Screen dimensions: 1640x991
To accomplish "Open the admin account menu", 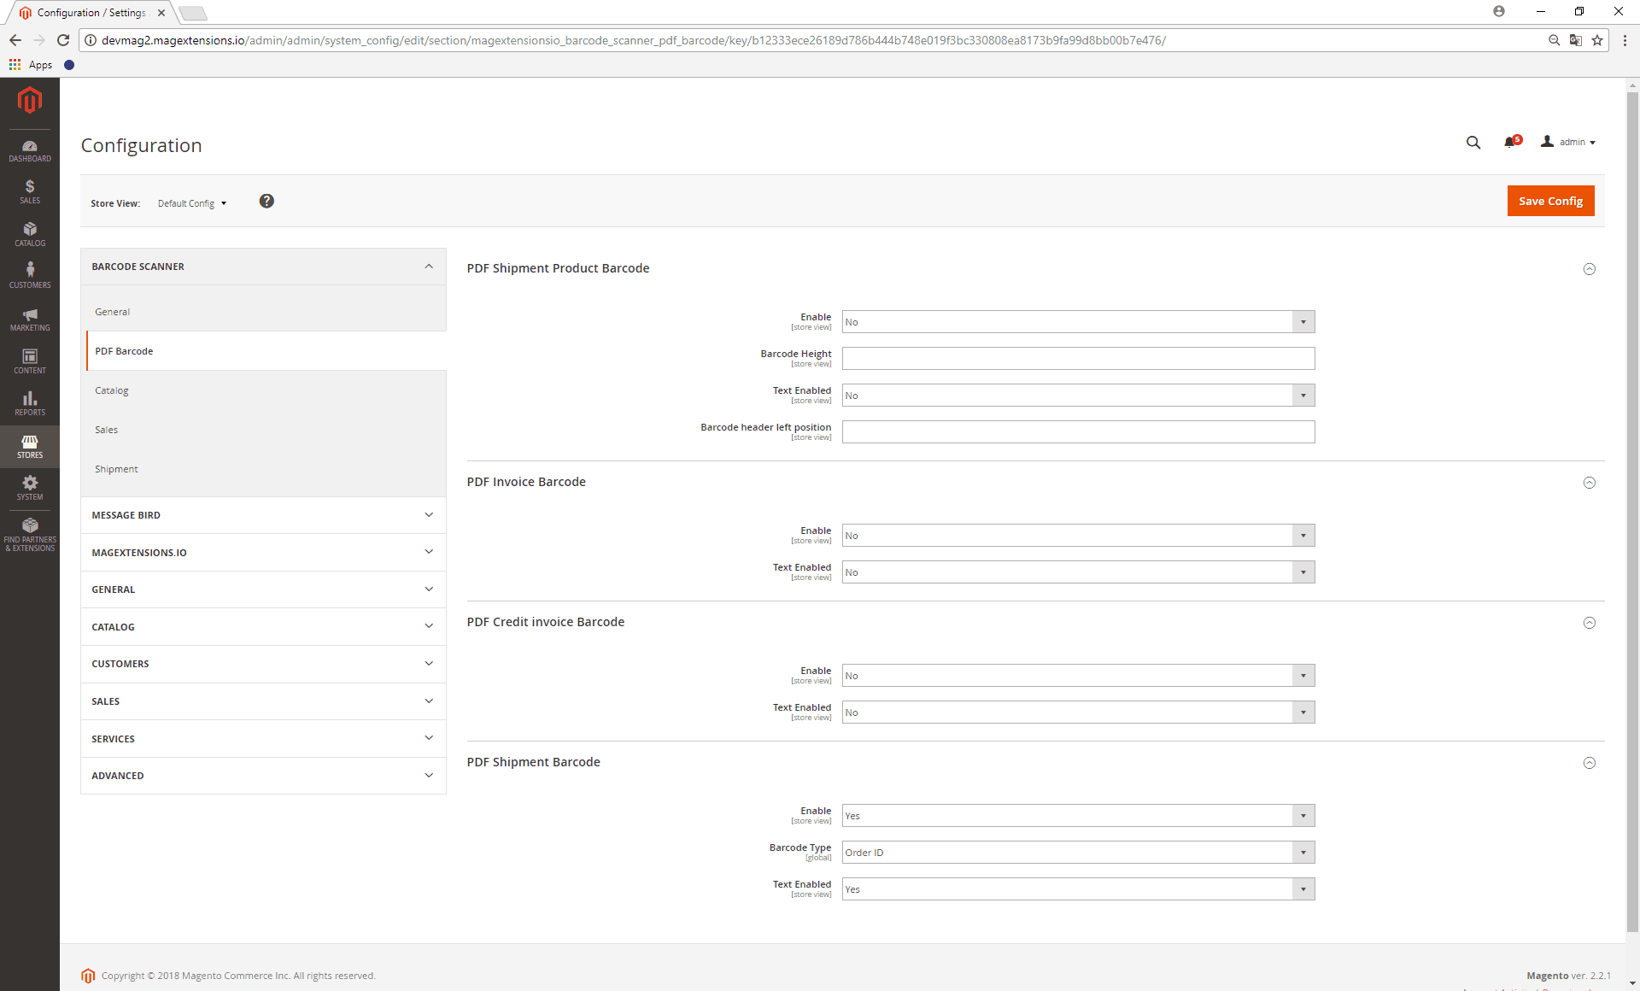I will [1569, 143].
